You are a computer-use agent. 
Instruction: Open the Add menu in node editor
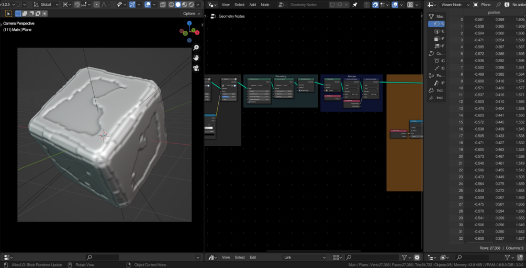tap(252, 5)
